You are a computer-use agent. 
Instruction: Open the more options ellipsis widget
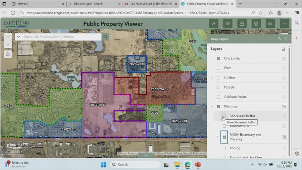tap(285, 24)
